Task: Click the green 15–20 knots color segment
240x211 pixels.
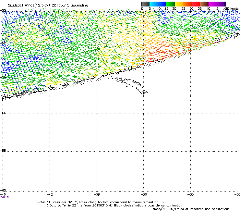Action: coord(171,4)
